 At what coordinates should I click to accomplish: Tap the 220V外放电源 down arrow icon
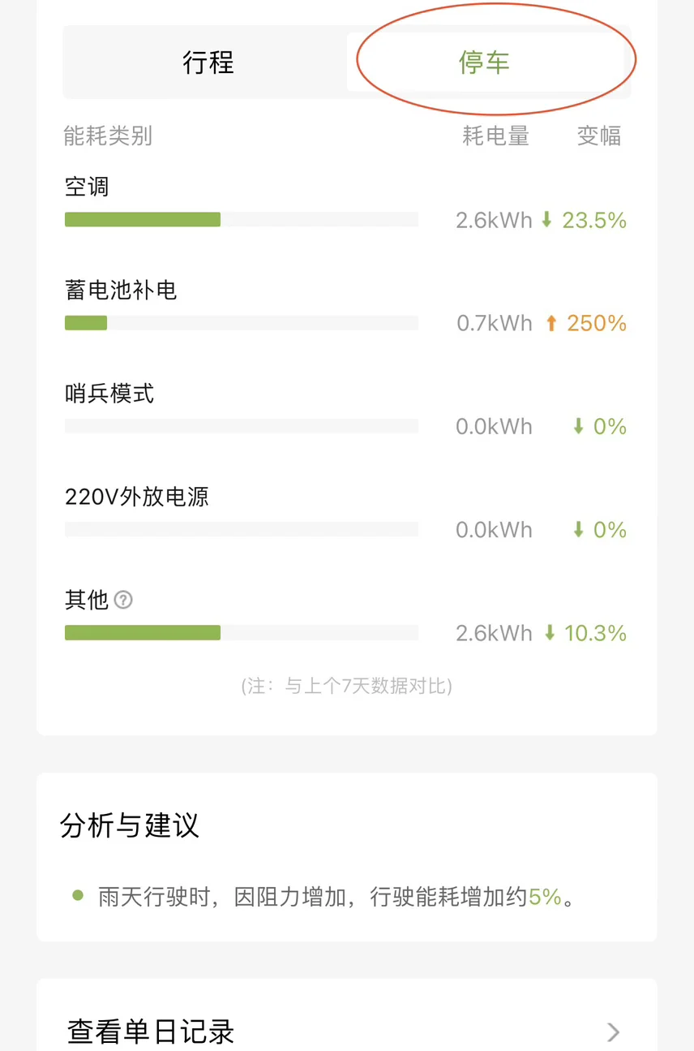pyautogui.click(x=578, y=530)
